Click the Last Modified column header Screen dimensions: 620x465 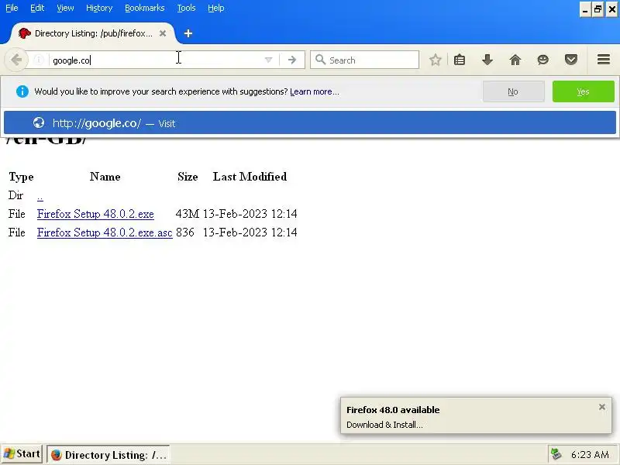[x=250, y=177]
